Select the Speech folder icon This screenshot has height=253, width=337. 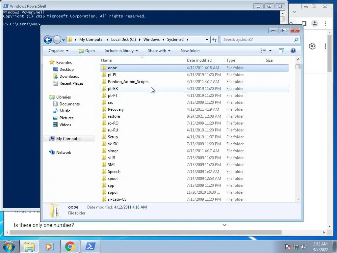[x=104, y=171]
